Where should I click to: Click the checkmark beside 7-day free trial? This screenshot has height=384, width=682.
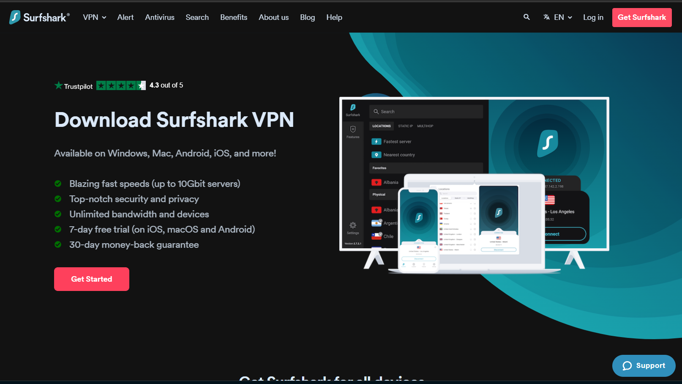tap(58, 229)
